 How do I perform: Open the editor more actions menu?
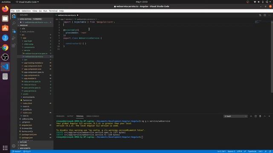269,15
